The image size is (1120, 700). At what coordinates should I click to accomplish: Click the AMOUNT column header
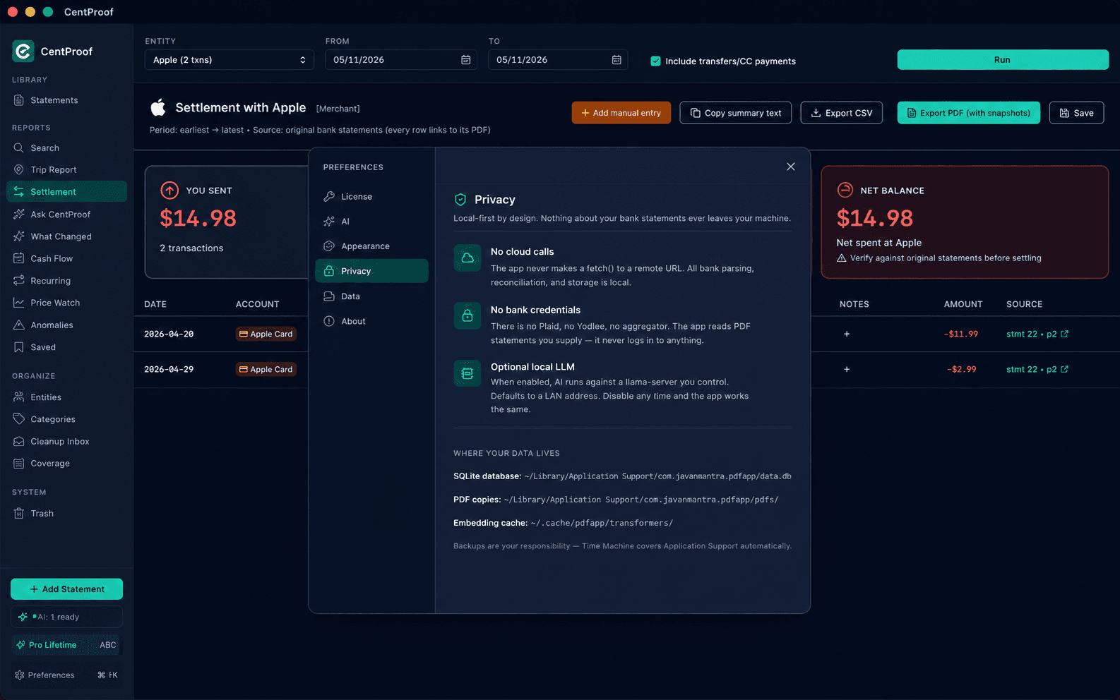coord(963,304)
